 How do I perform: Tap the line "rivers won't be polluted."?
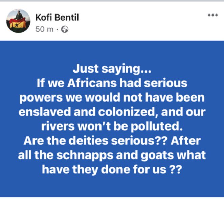point(112,125)
